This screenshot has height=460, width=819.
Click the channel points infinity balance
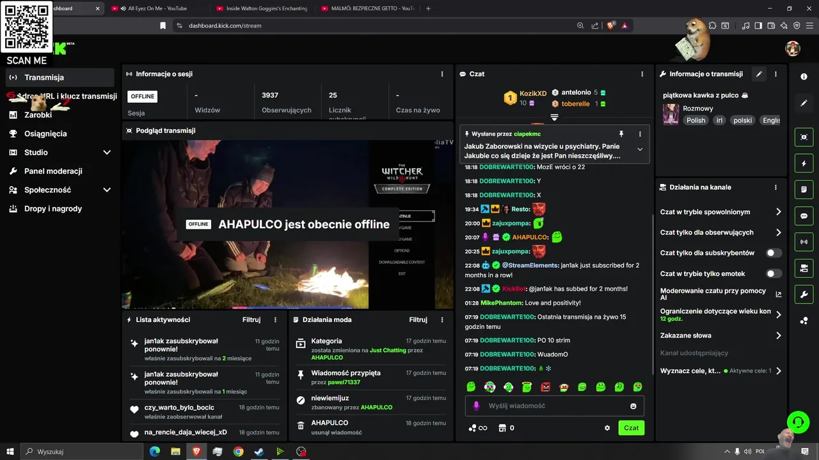(478, 428)
